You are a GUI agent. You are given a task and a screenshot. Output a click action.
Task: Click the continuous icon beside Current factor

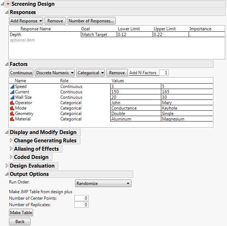(12, 92)
